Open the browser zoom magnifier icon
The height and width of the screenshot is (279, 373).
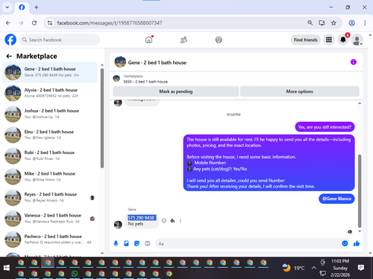310,23
